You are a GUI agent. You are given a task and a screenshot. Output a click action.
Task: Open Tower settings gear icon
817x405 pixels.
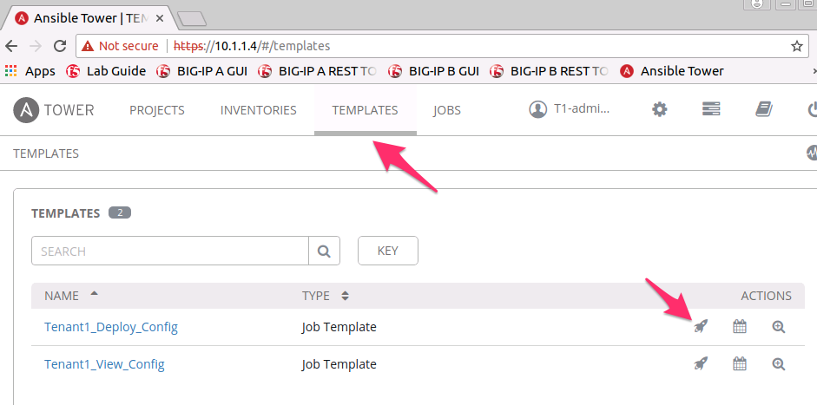click(660, 109)
